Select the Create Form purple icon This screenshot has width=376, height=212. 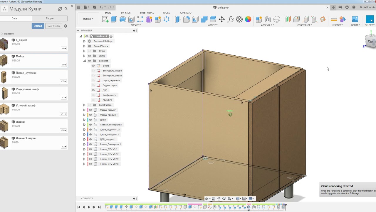(x=149, y=19)
